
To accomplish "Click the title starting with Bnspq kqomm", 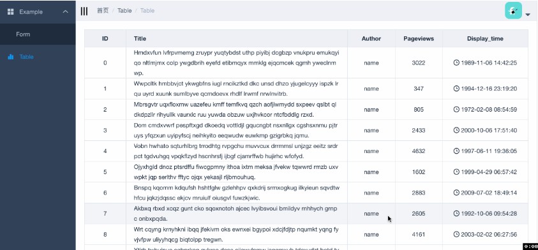I will point(237,193).
